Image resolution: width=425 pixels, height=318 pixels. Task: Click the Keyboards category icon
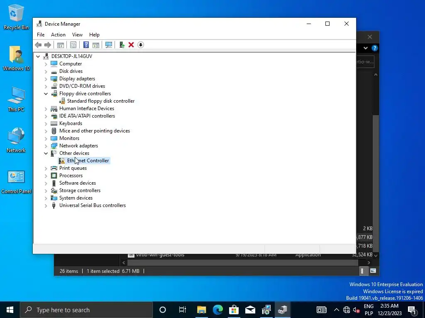(x=54, y=123)
